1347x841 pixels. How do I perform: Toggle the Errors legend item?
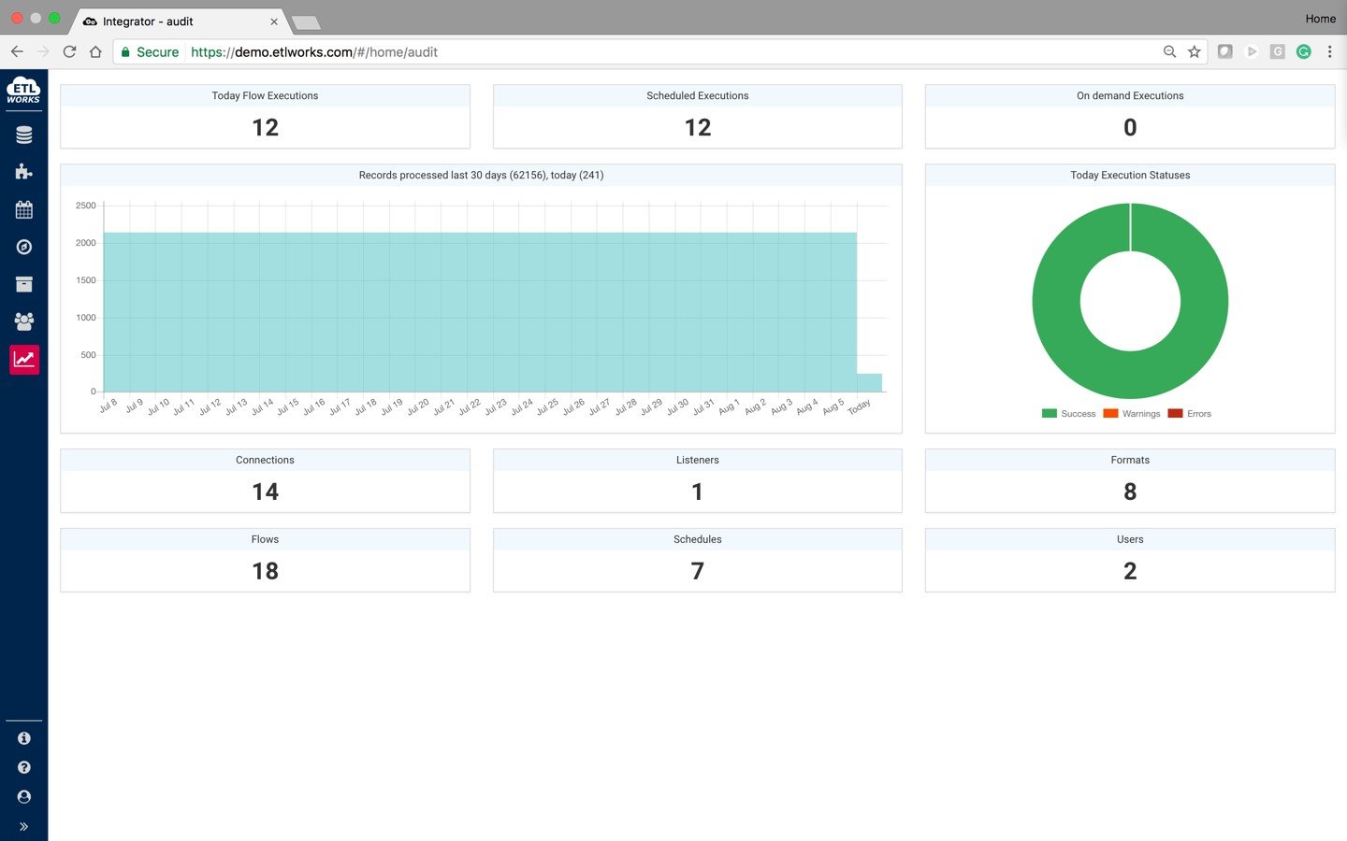(x=1189, y=413)
